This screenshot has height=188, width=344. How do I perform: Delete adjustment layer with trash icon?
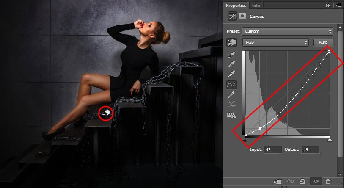tap(328, 181)
